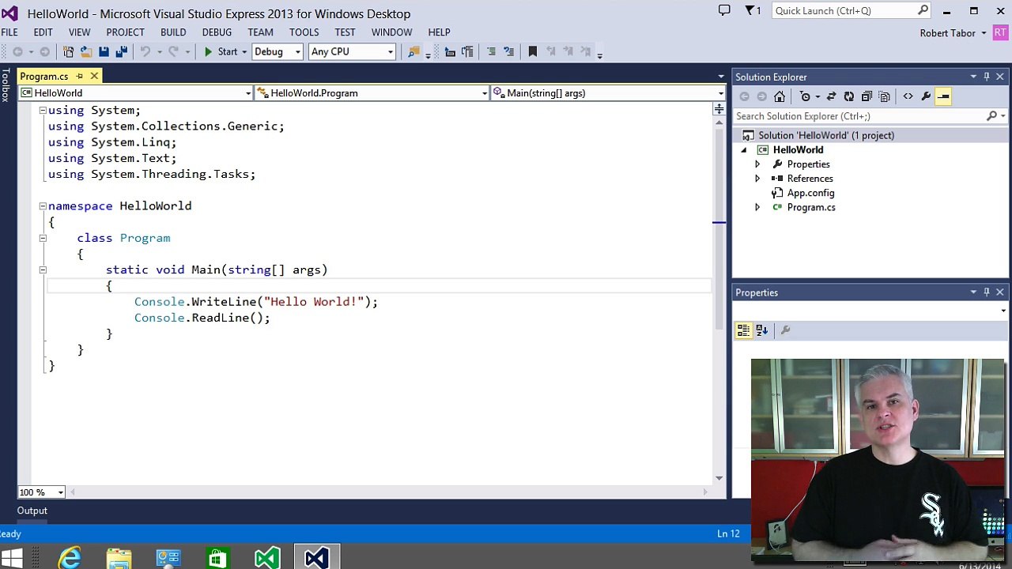
Task: Toggle Alphabetical sort in Properties panel
Action: pos(761,330)
